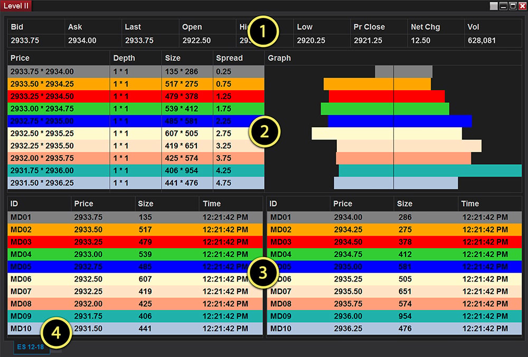The width and height of the screenshot is (528, 357).
Task: Select ask row MD02 at 2934.25
Action: tap(394, 230)
